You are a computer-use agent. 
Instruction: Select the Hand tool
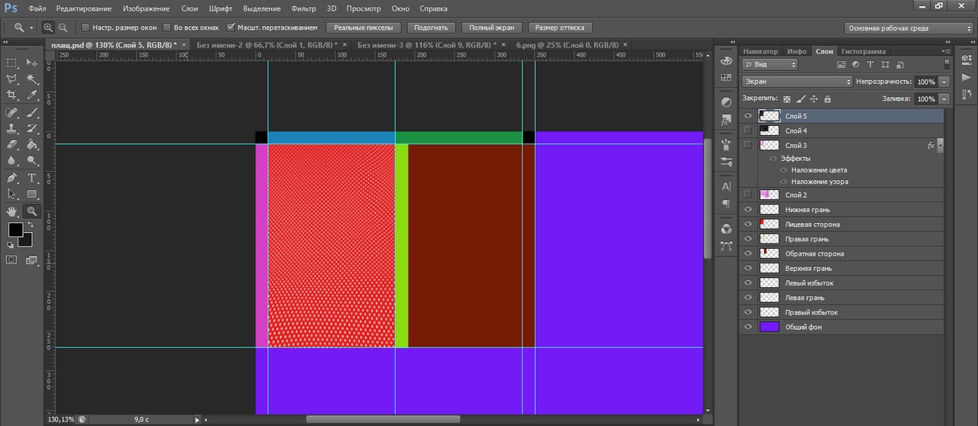point(11,211)
